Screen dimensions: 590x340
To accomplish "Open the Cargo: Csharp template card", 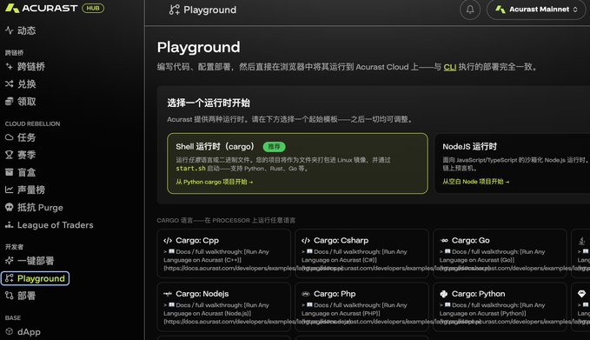I will [362, 253].
